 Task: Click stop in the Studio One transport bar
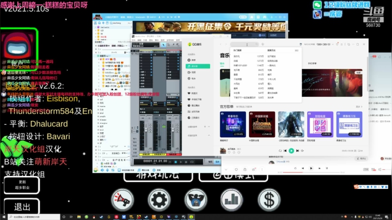175,162
